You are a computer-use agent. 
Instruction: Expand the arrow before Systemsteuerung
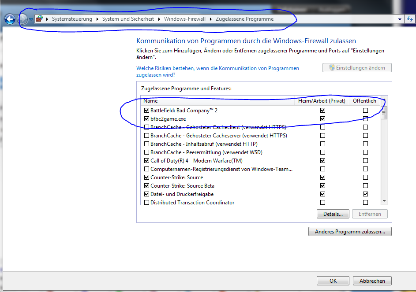47,19
